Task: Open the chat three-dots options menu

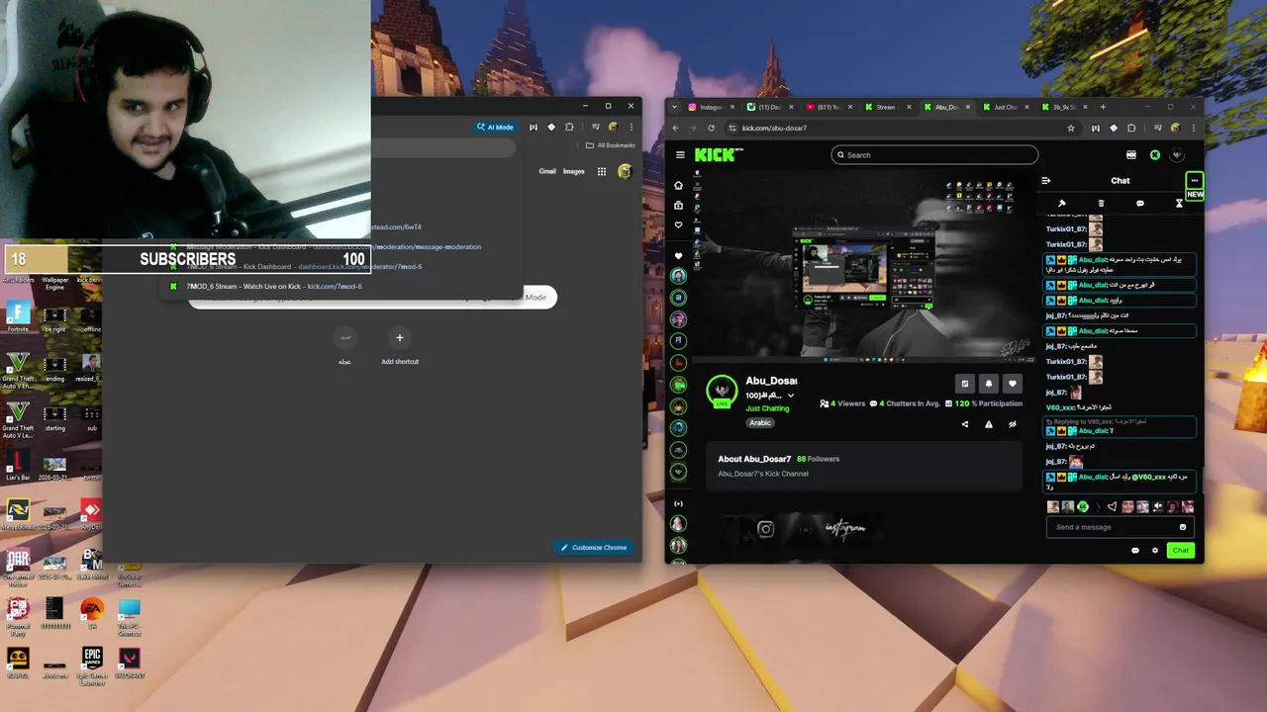Action: [x=1195, y=181]
